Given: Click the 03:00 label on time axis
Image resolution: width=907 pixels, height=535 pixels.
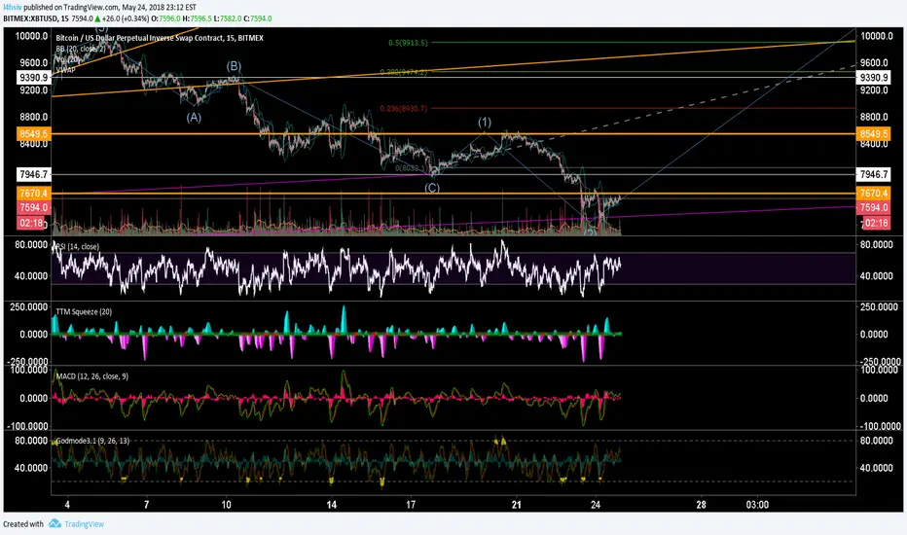Looking at the screenshot, I should coord(757,505).
